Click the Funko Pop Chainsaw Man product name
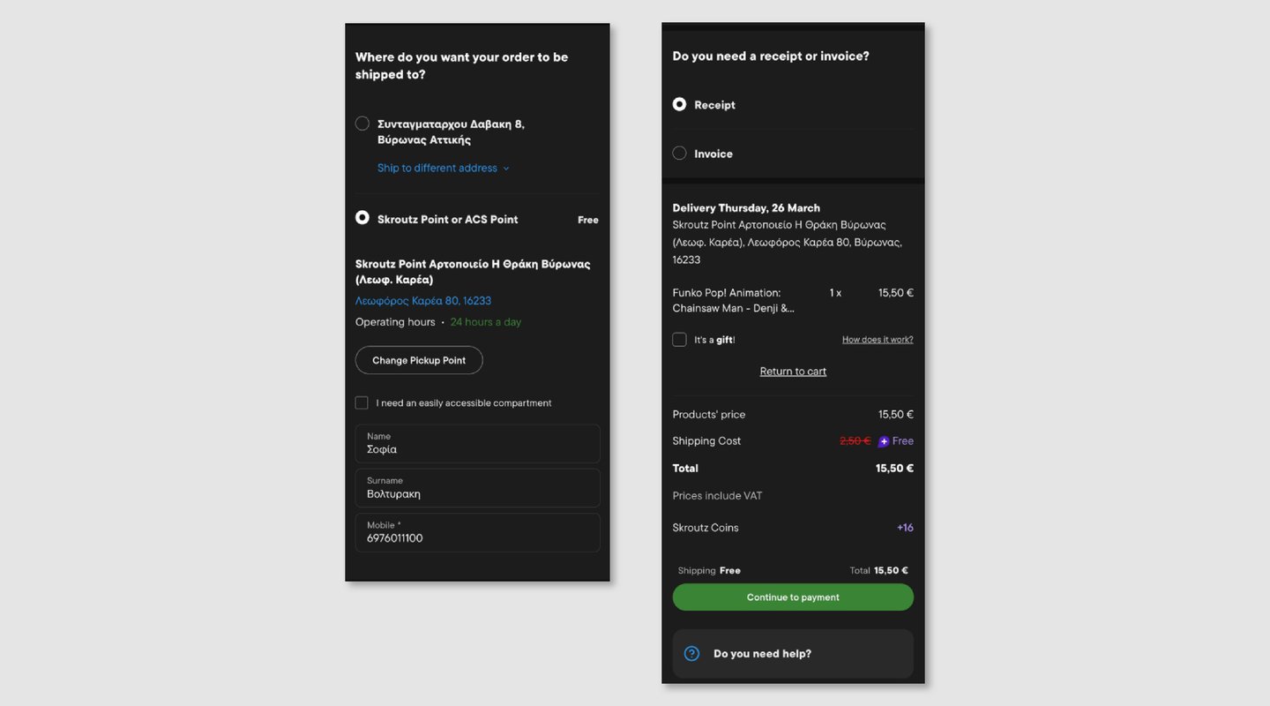This screenshot has height=706, width=1270. pyautogui.click(x=733, y=300)
